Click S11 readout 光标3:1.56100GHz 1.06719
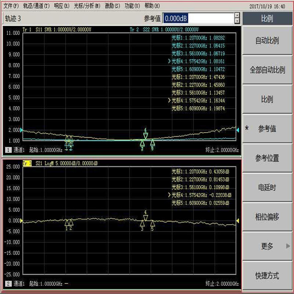Image resolution: width=294 pixels, height=294 pixels. (x=198, y=54)
